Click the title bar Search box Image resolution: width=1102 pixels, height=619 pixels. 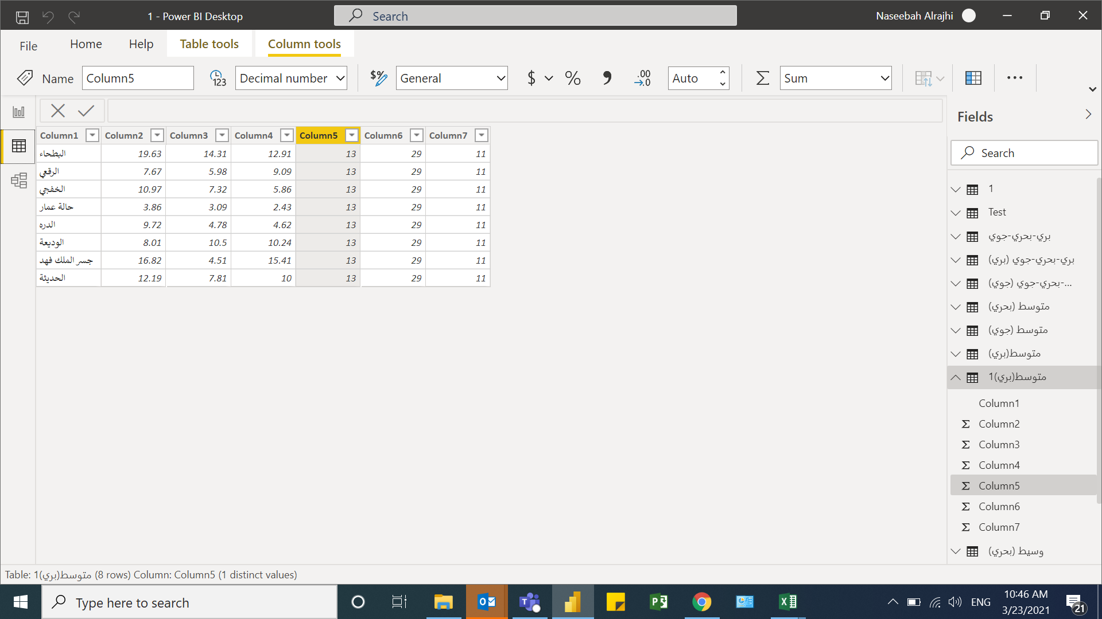click(x=536, y=16)
